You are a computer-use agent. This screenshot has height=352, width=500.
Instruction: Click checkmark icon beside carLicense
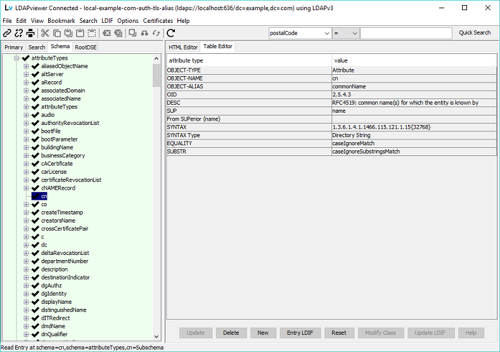tap(35, 172)
